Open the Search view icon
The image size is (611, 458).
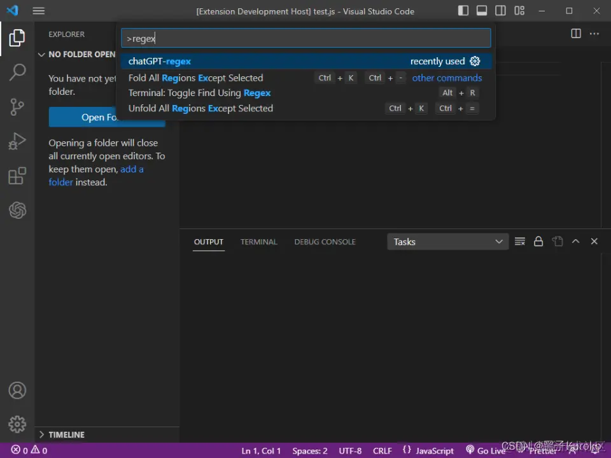17,73
